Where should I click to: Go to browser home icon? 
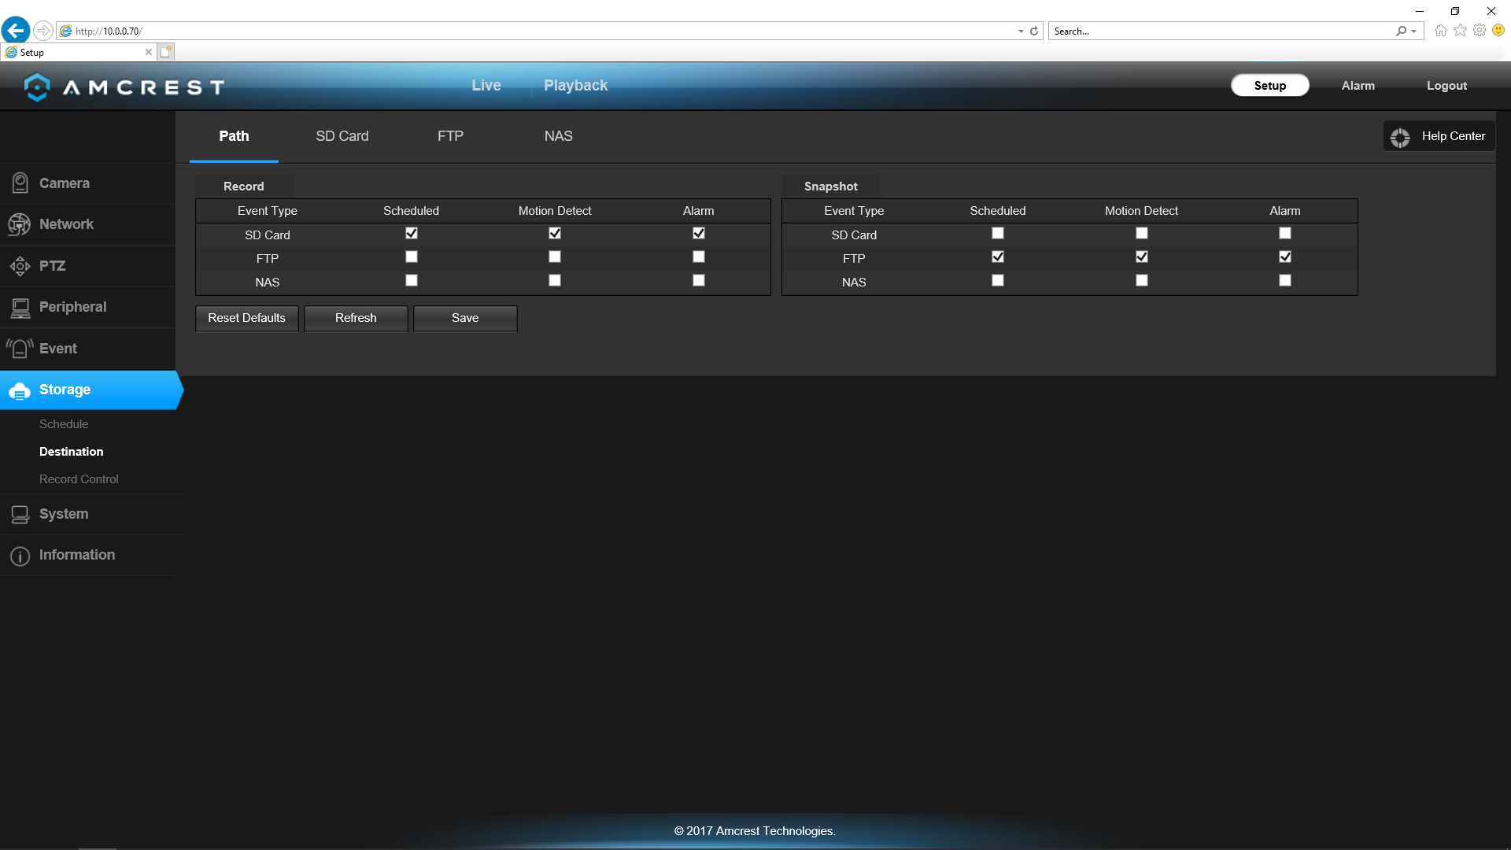pos(1440,31)
